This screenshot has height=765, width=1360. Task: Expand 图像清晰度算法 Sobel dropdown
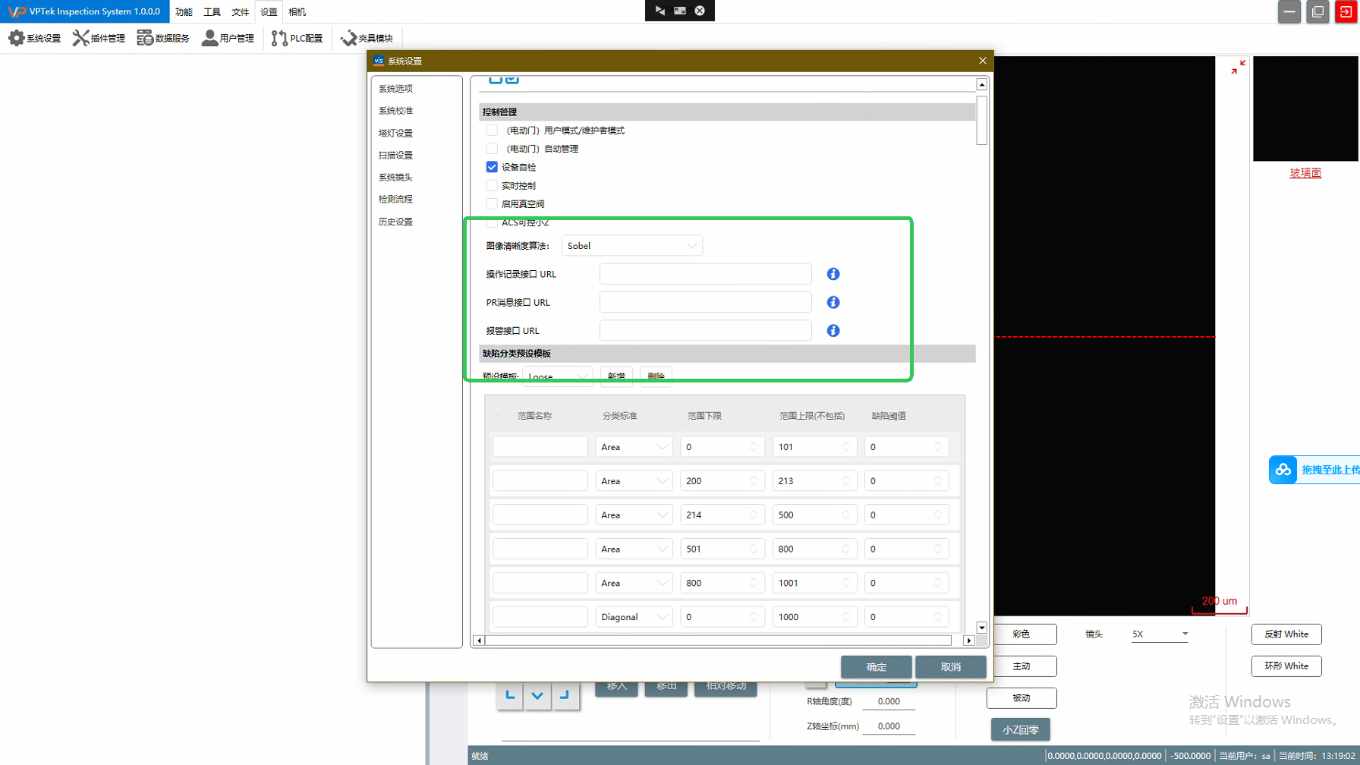[631, 246]
